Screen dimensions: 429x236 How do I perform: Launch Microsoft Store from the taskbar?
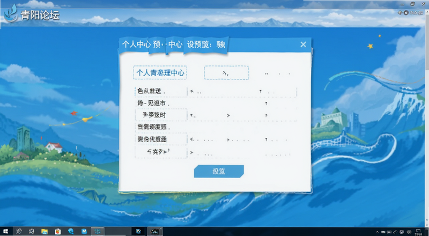point(57,231)
